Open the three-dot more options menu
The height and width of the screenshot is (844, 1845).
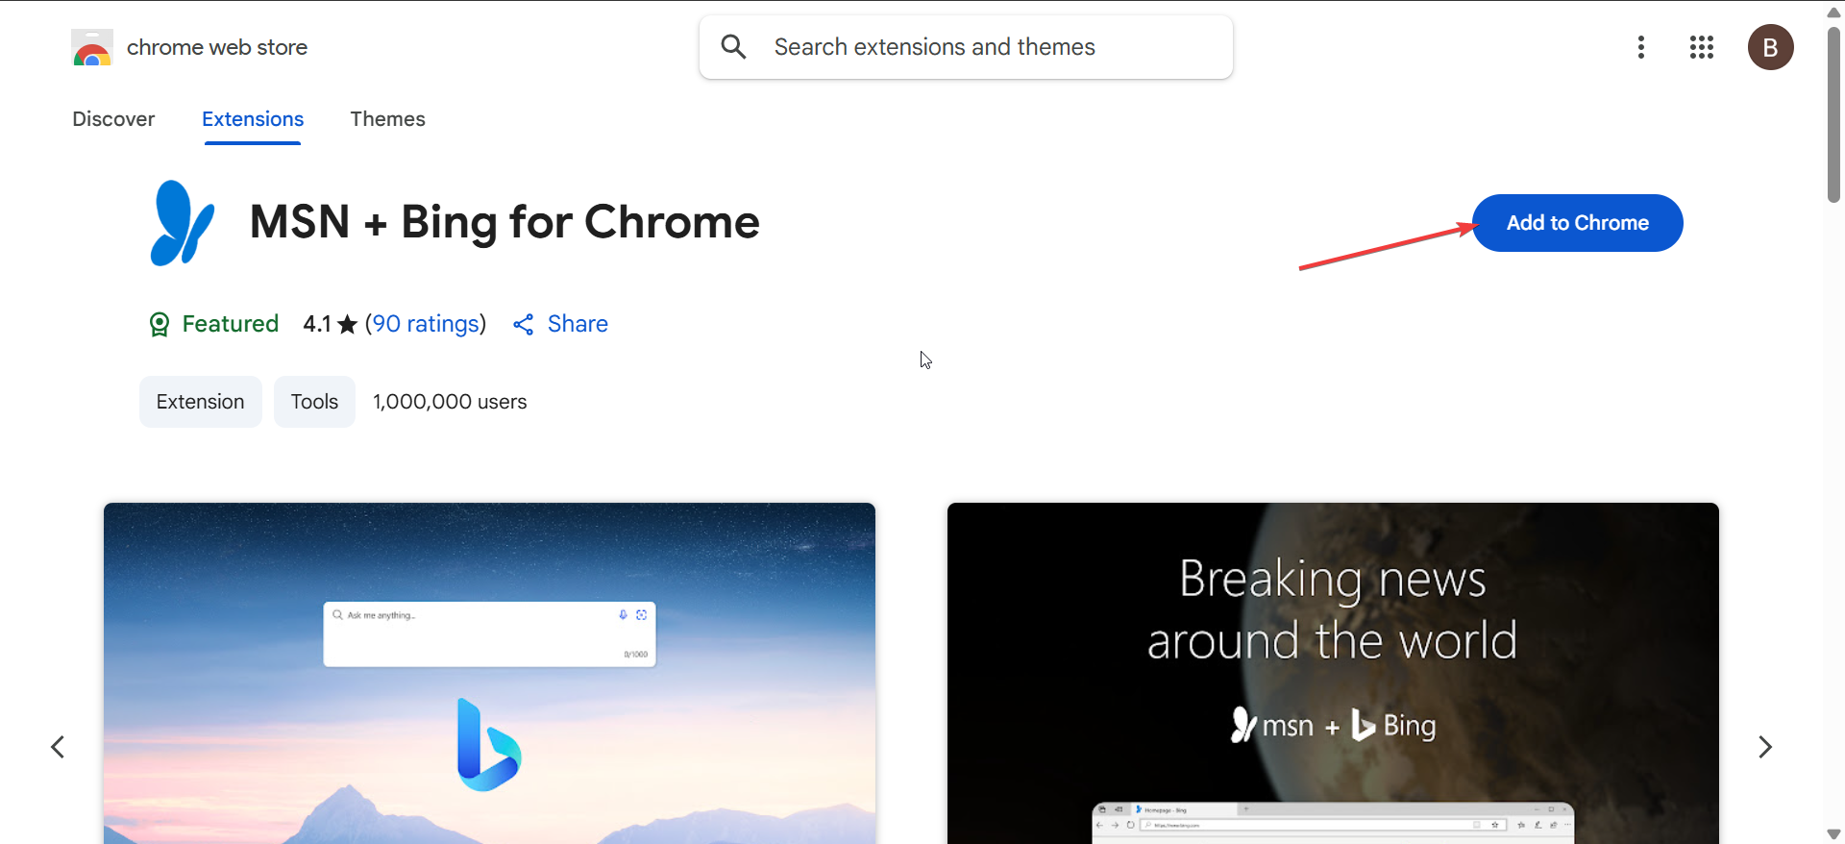tap(1641, 47)
